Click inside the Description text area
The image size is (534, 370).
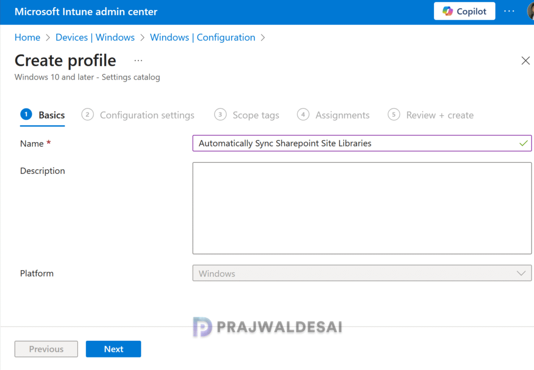coord(362,208)
